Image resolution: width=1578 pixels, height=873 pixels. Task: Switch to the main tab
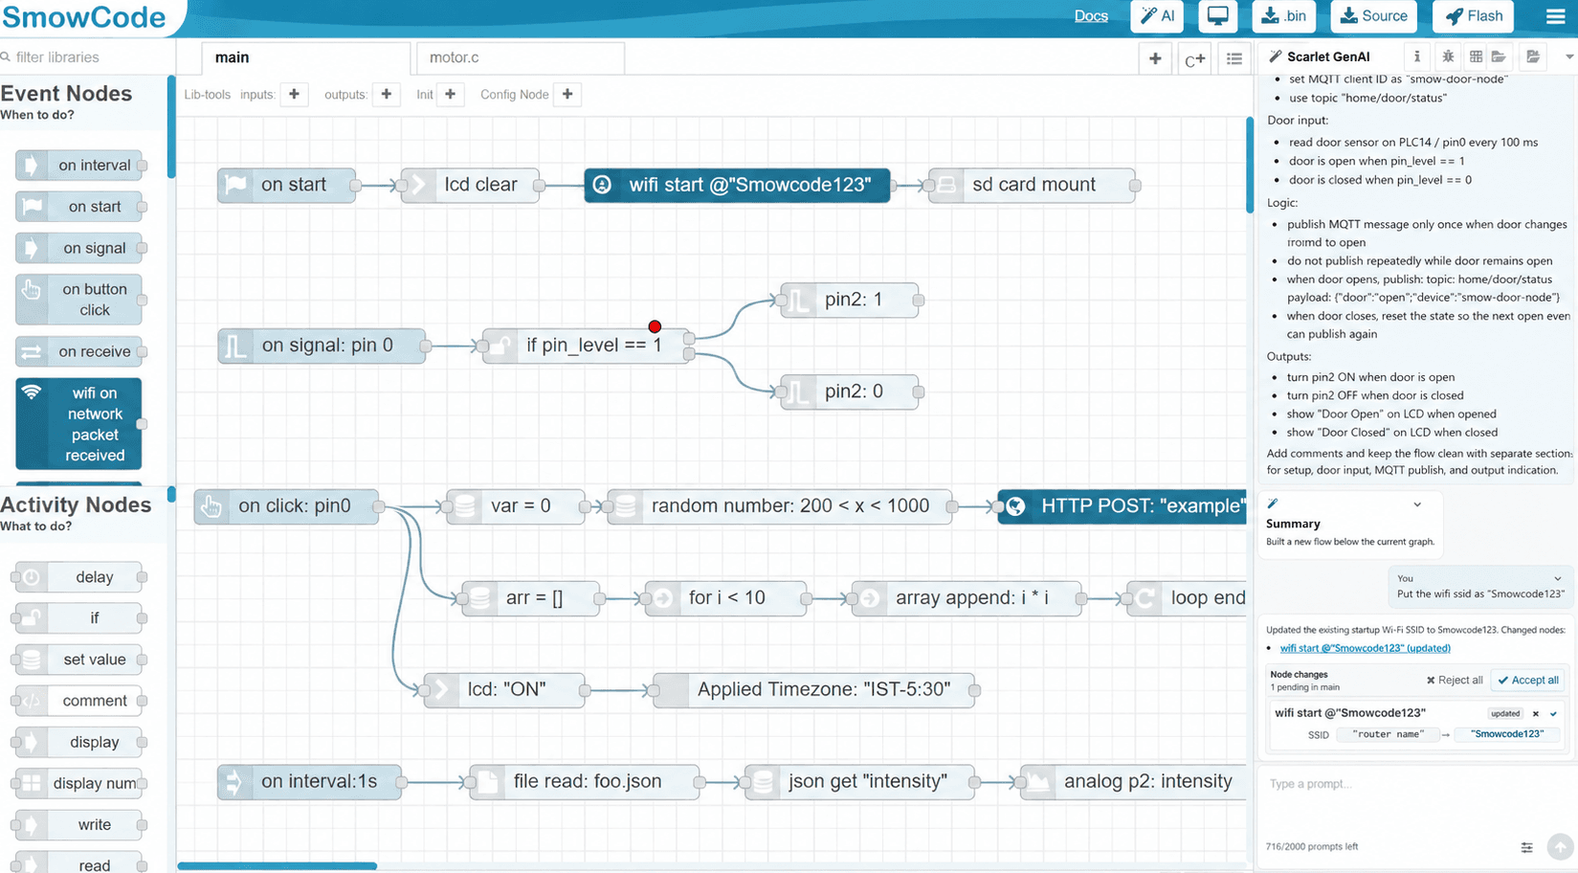(x=306, y=57)
